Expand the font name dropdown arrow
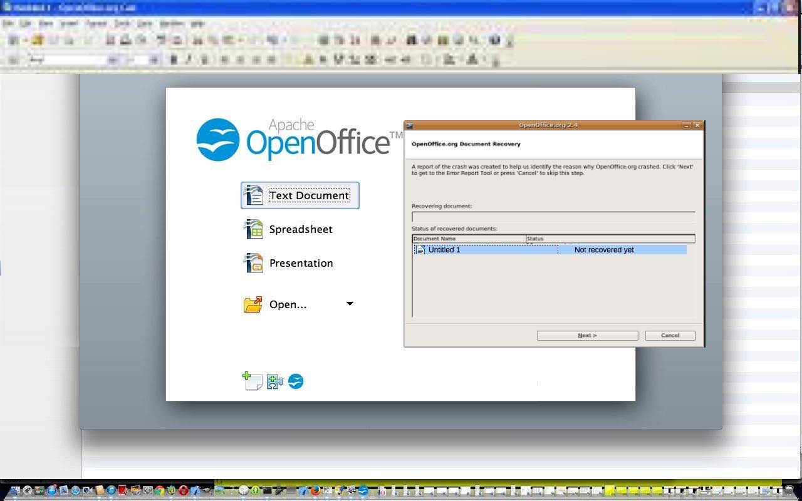 pyautogui.click(x=113, y=60)
